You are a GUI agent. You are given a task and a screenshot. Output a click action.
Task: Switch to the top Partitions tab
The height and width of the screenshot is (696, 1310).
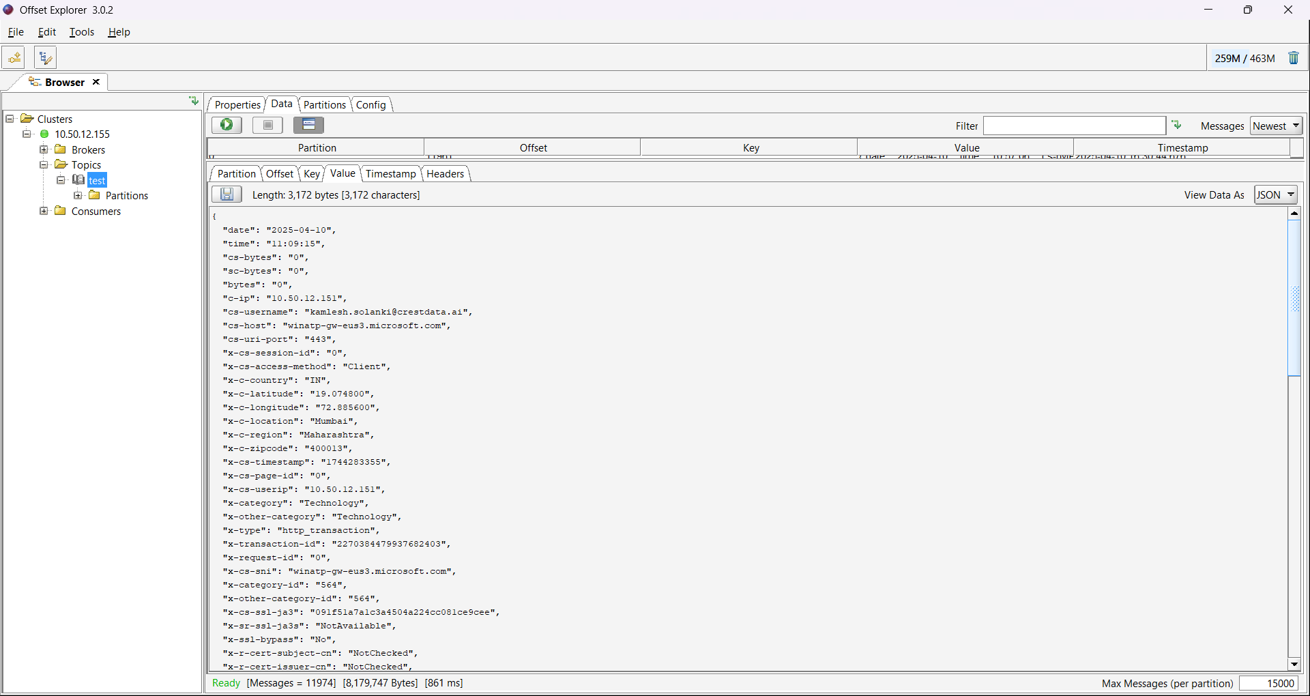click(x=325, y=104)
